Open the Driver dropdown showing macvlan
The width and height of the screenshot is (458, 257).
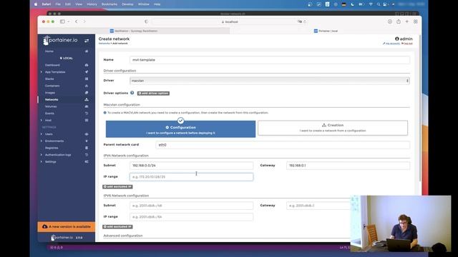270,81
